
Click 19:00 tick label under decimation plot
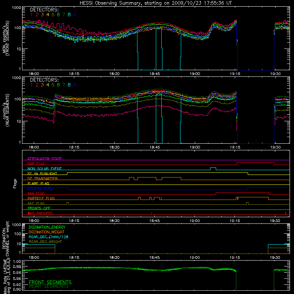click(x=195, y=258)
